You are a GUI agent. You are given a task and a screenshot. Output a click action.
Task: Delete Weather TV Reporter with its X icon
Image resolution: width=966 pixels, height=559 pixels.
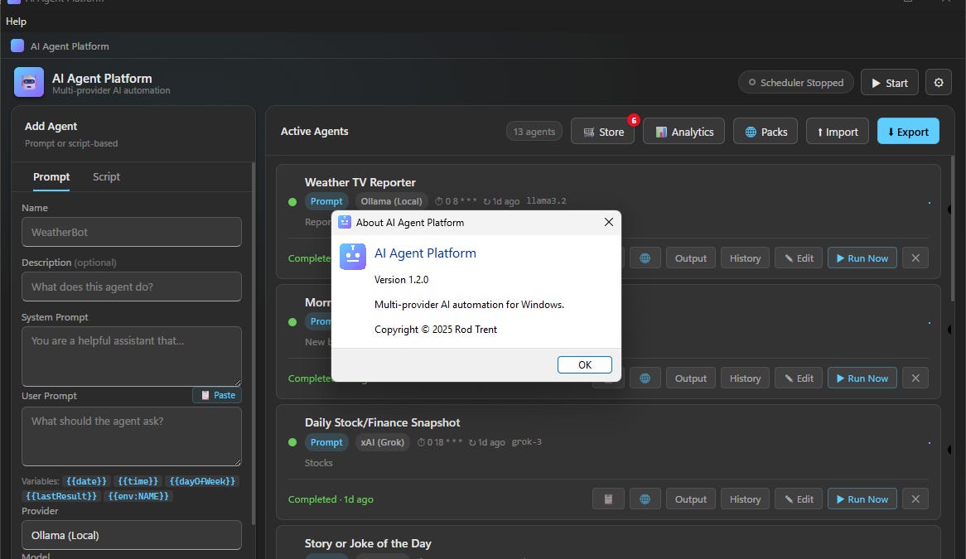[915, 258]
